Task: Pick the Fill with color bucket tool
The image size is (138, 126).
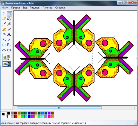Action: click(x=9, y=19)
